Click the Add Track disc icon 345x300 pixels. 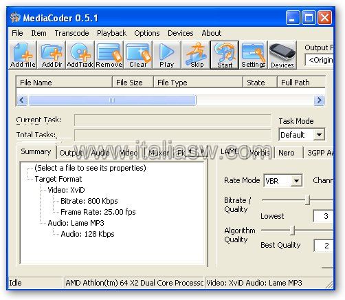click(x=80, y=55)
